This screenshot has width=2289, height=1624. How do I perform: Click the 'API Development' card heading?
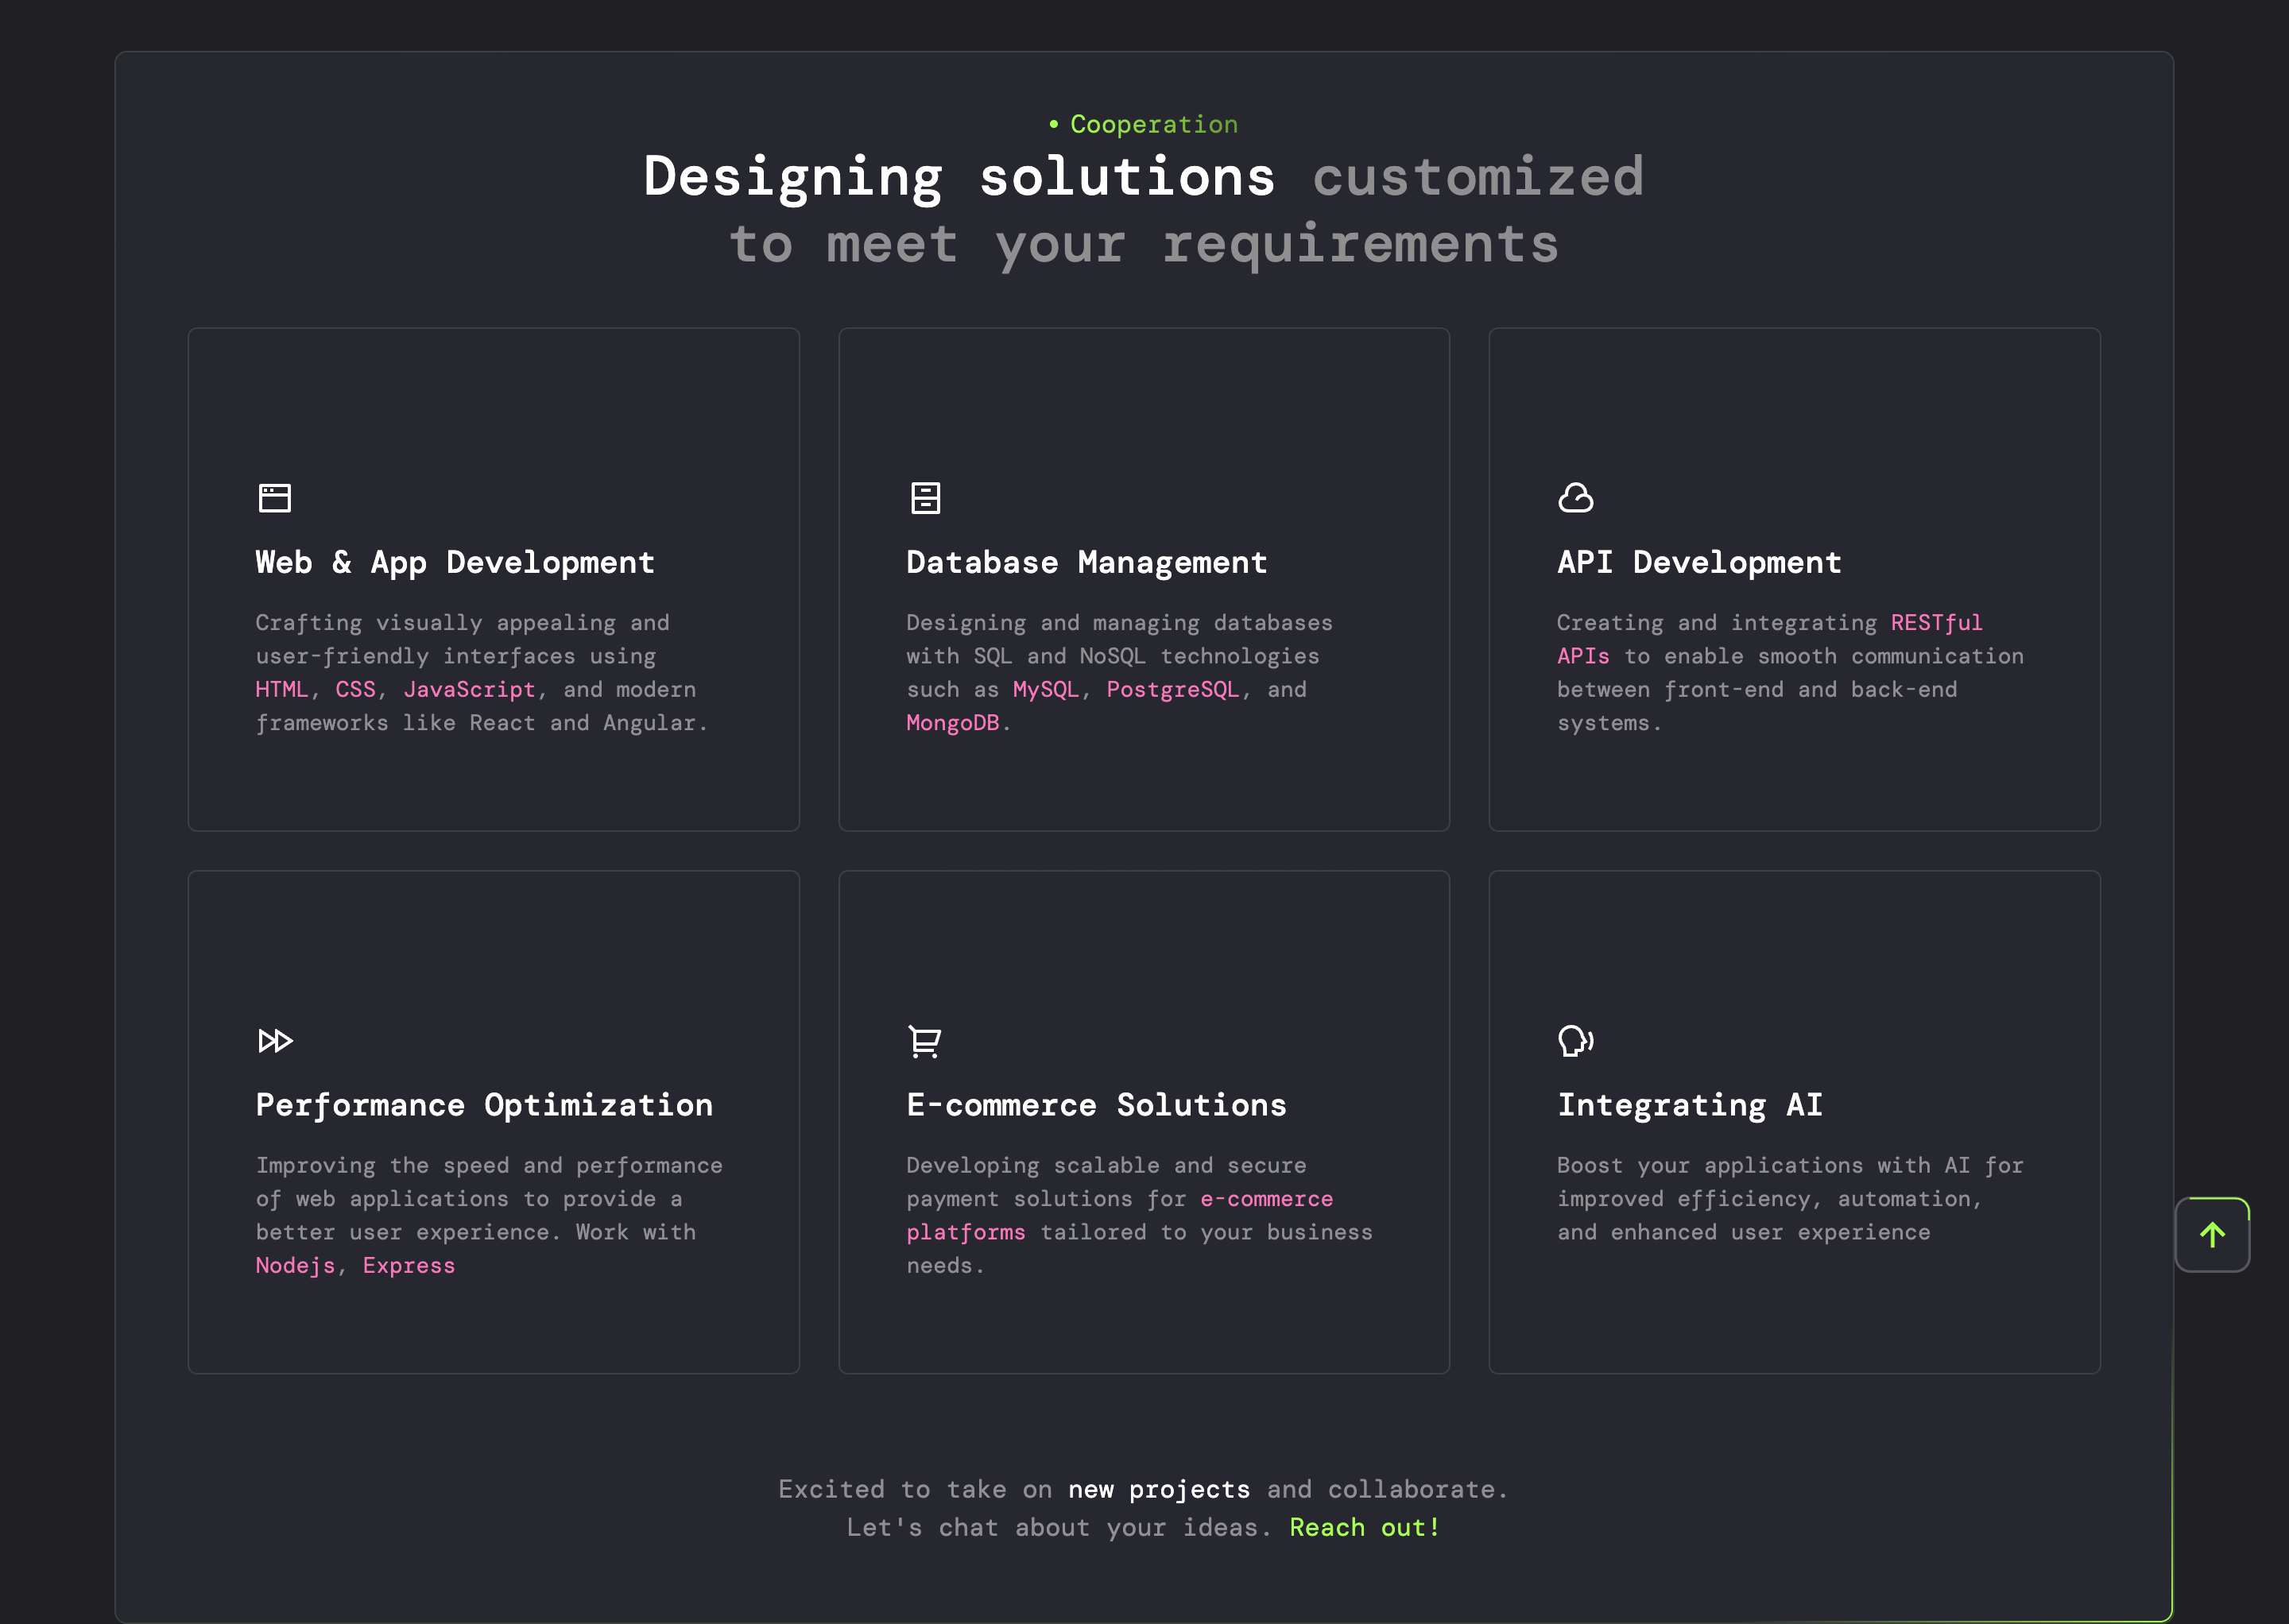tap(1698, 562)
